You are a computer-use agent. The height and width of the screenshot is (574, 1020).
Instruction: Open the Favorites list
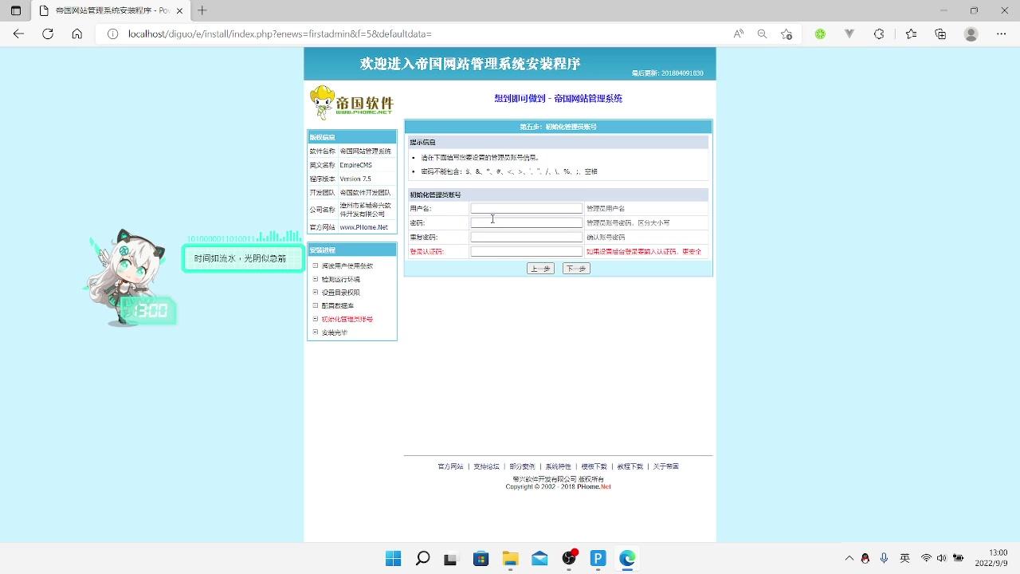point(912,33)
